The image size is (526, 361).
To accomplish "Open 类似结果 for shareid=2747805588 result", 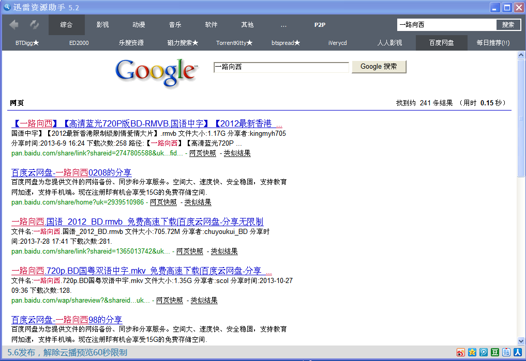I will pyautogui.click(x=237, y=153).
